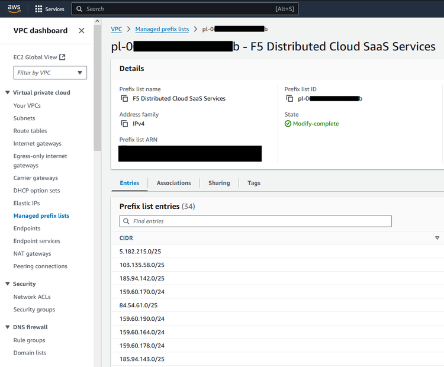Screen dimensions: 444x367
Task: Copy the Prefix list ID
Action: tap(289, 99)
